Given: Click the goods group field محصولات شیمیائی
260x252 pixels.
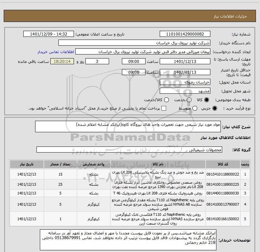Looking at the screenshot, I should click(129, 150).
